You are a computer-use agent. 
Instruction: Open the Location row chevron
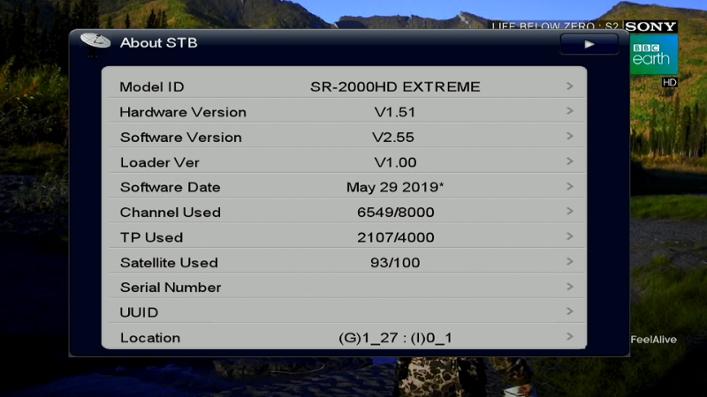tap(570, 337)
